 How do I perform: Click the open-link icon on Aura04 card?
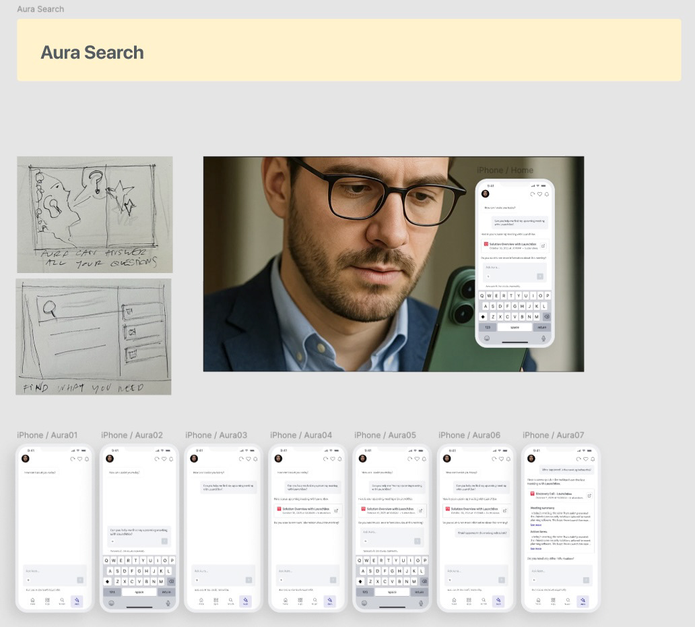coord(336,511)
